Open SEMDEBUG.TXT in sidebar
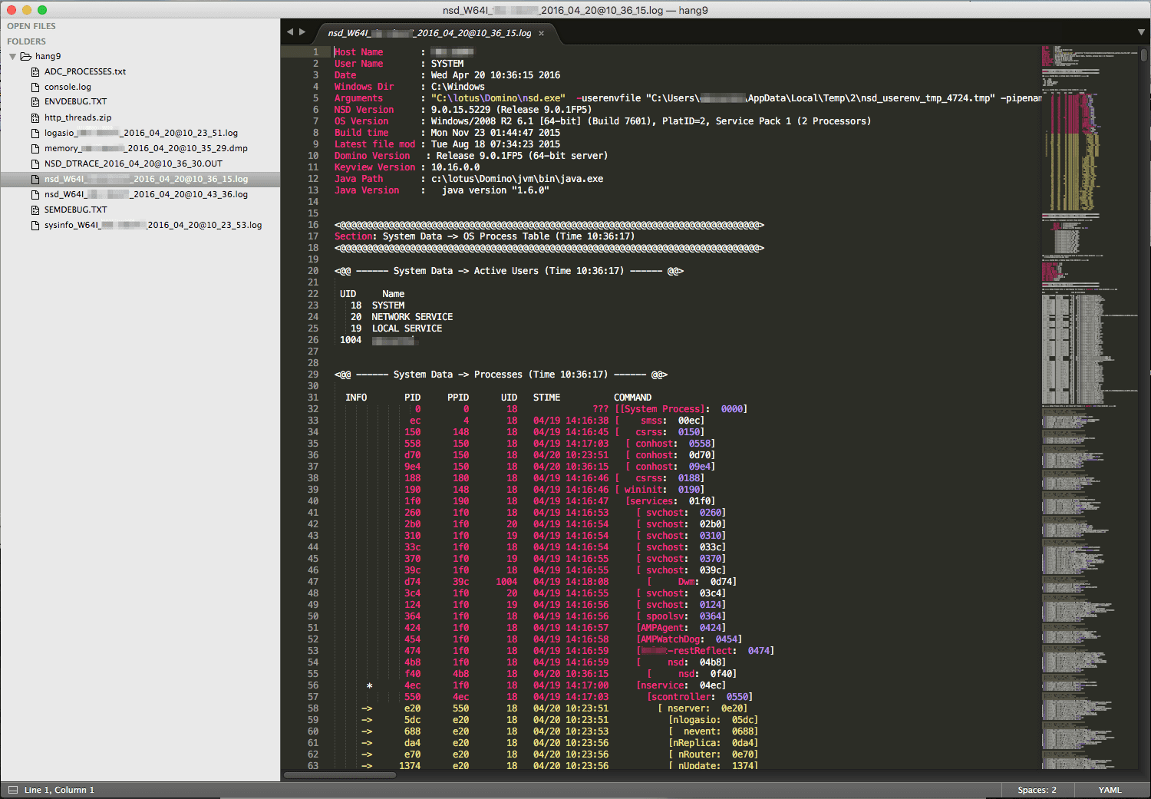This screenshot has width=1151, height=799. pos(75,210)
